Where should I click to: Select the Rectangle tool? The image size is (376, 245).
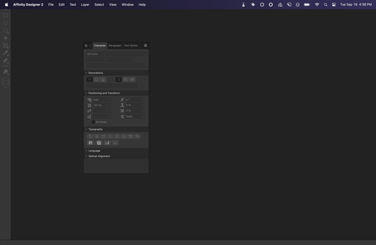coord(5,15)
